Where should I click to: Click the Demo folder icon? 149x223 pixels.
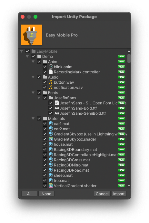pyautogui.click(x=39, y=56)
